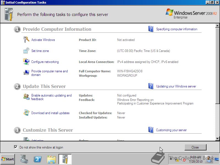The height and width of the screenshot is (165, 220).
Task: Click the Update This Server heading
Action: tap(44, 86)
